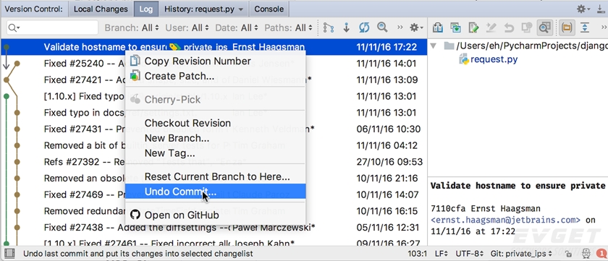Click GitHub octocat icon in menu
The height and width of the screenshot is (261, 608).
pyautogui.click(x=135, y=215)
